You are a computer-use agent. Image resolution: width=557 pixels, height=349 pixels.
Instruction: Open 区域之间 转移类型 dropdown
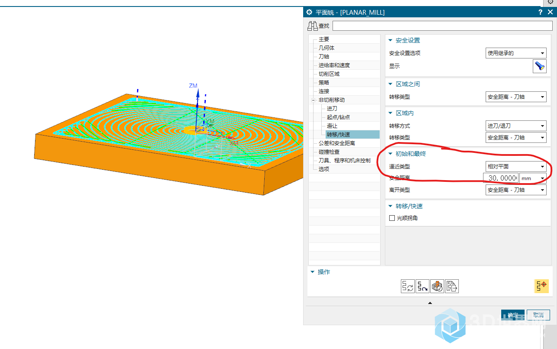[516, 97]
